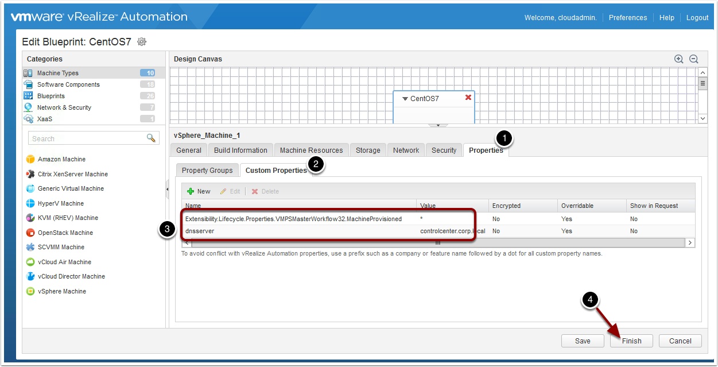Switch to the Properties tab
The height and width of the screenshot is (367, 718).
486,150
